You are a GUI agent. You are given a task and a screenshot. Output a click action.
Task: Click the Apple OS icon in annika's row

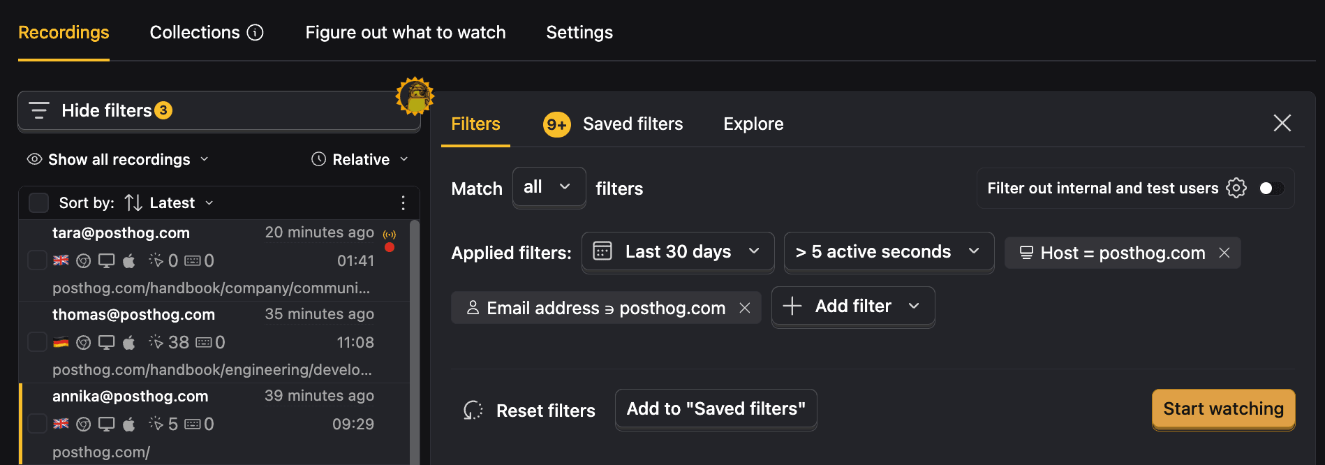coord(129,424)
